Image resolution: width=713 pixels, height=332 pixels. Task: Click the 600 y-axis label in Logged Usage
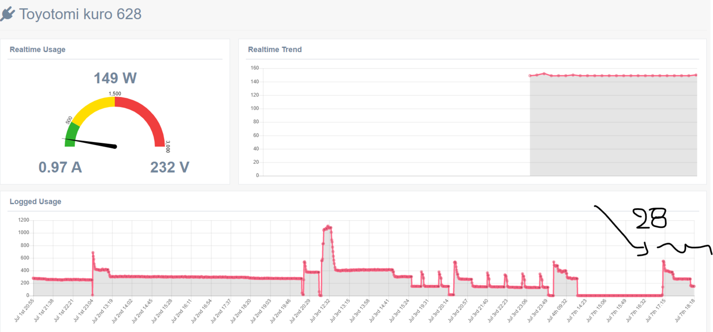(25, 258)
